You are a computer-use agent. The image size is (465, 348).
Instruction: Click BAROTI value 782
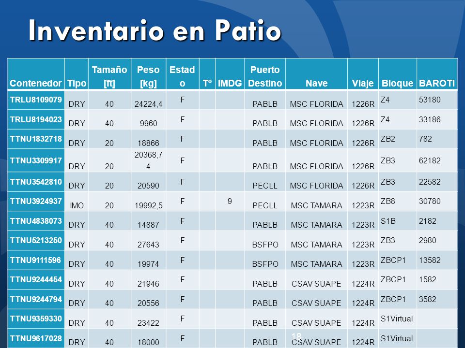425,139
